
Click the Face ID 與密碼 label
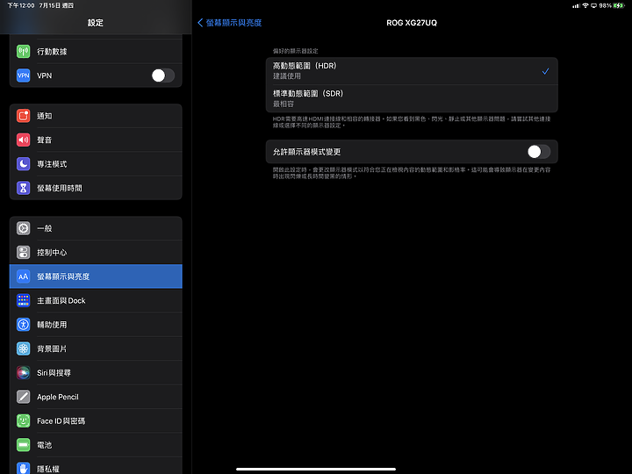61,420
